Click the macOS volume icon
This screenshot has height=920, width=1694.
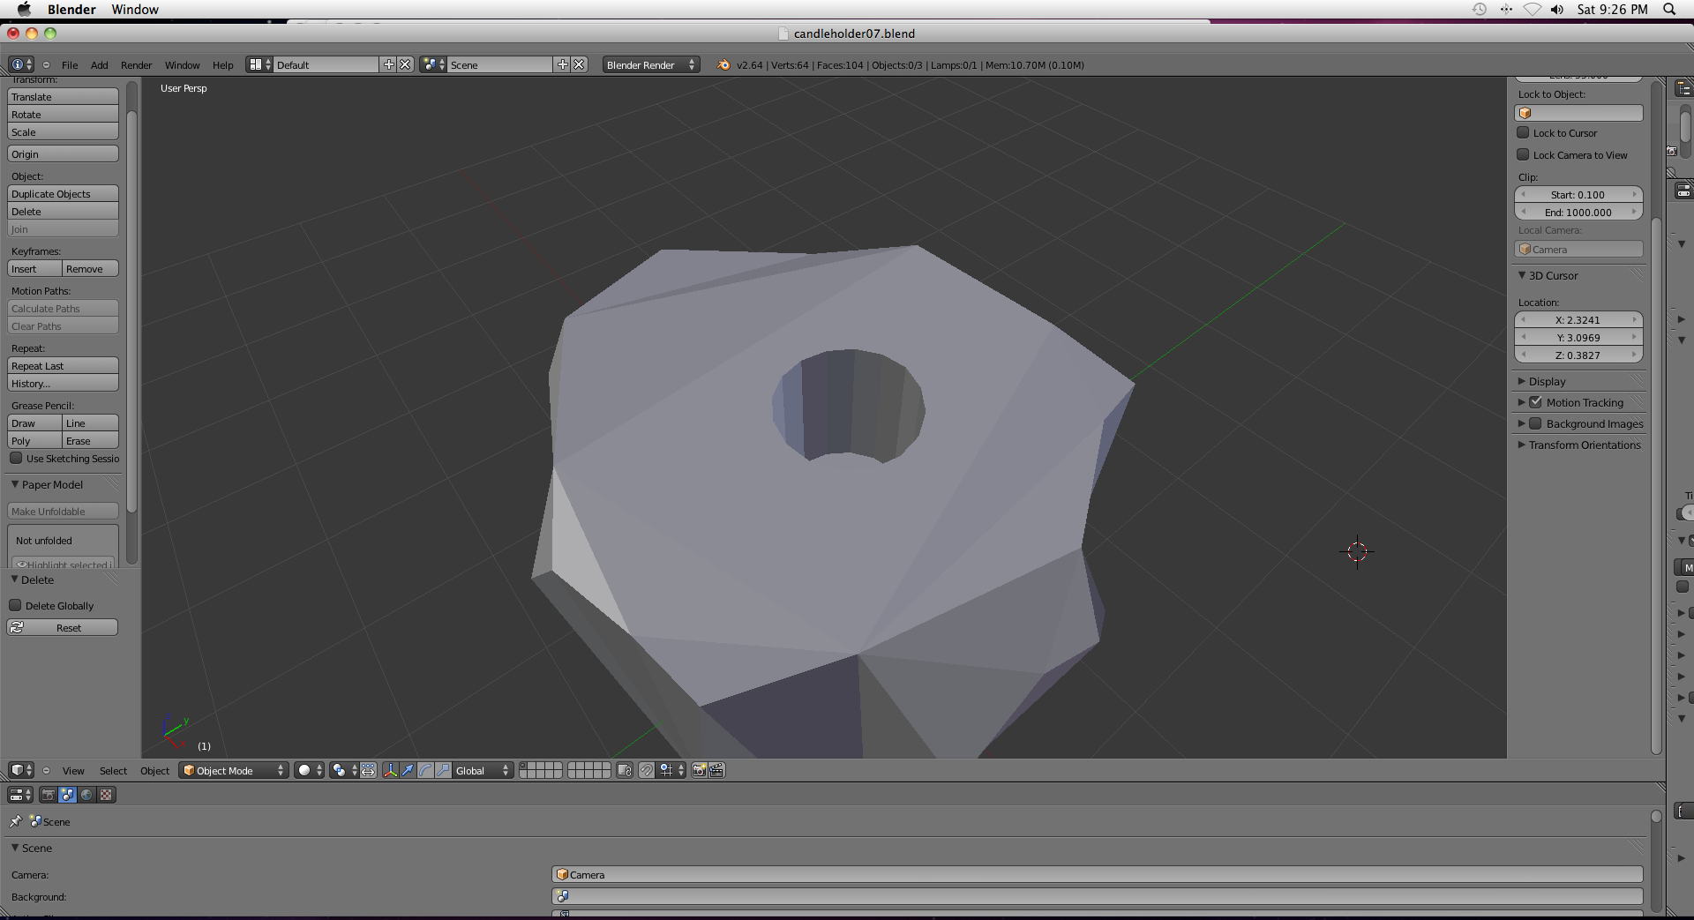pyautogui.click(x=1557, y=9)
